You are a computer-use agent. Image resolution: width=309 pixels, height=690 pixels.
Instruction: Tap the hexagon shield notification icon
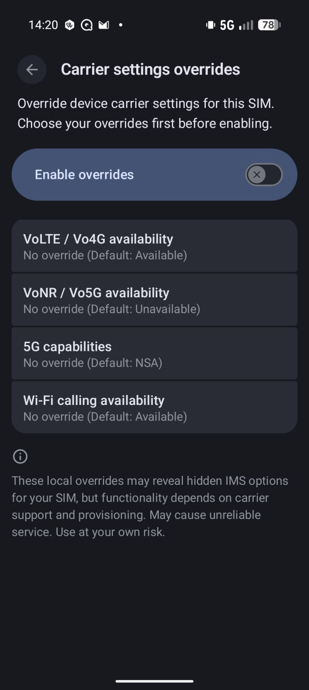(x=69, y=25)
